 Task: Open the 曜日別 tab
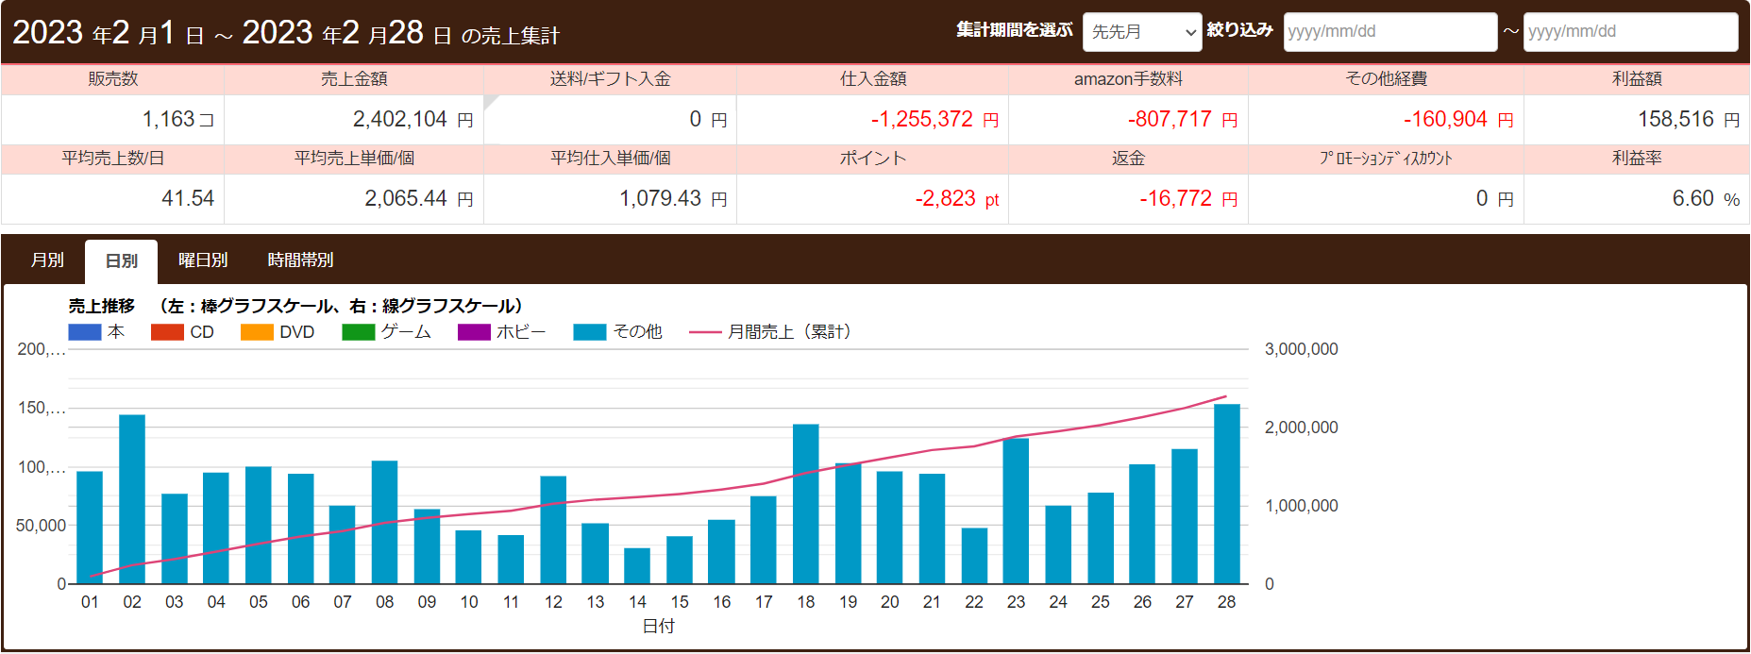coord(203,260)
